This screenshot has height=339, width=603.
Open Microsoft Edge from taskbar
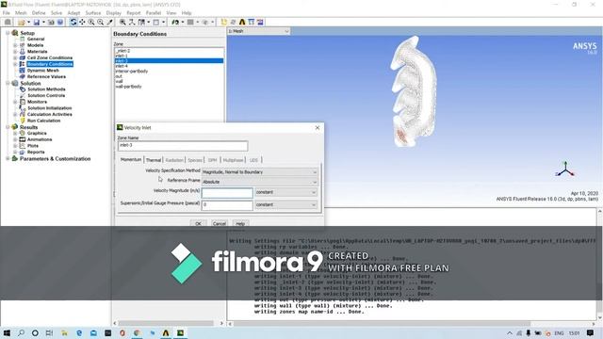(79, 332)
